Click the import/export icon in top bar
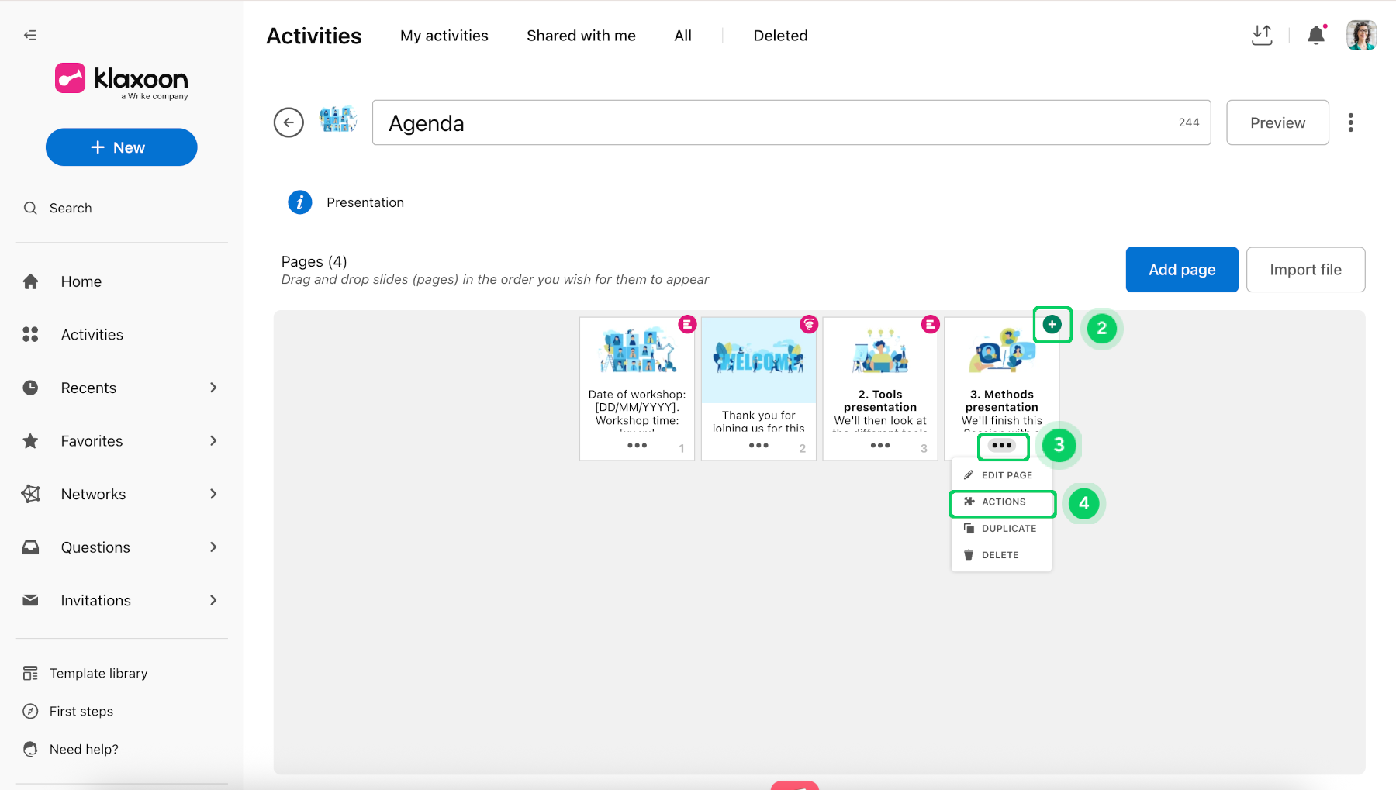The height and width of the screenshot is (790, 1396). [1262, 35]
